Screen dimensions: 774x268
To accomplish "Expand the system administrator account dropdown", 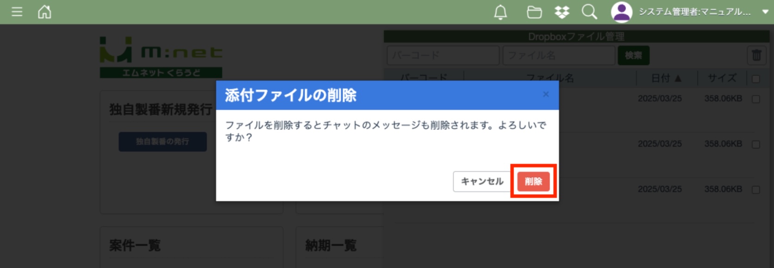I will (x=765, y=12).
